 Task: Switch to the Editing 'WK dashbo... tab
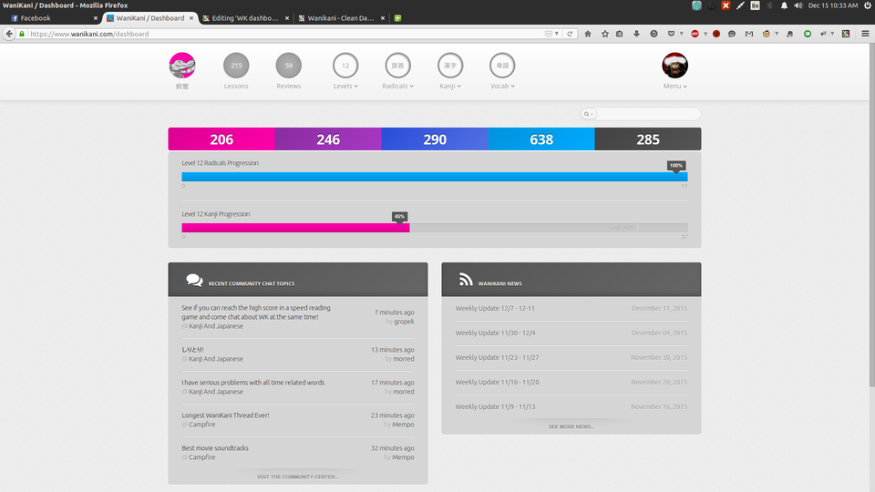click(245, 18)
